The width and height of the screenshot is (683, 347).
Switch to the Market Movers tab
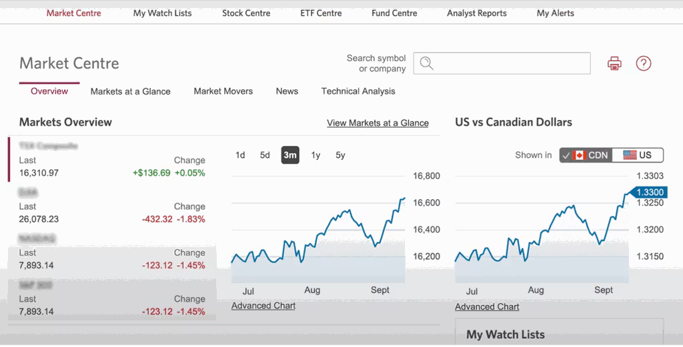click(x=223, y=91)
